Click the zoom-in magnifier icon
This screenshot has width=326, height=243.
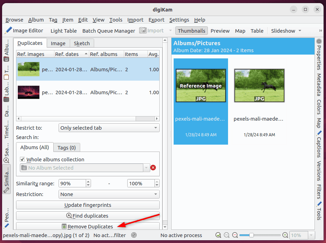click(285, 235)
